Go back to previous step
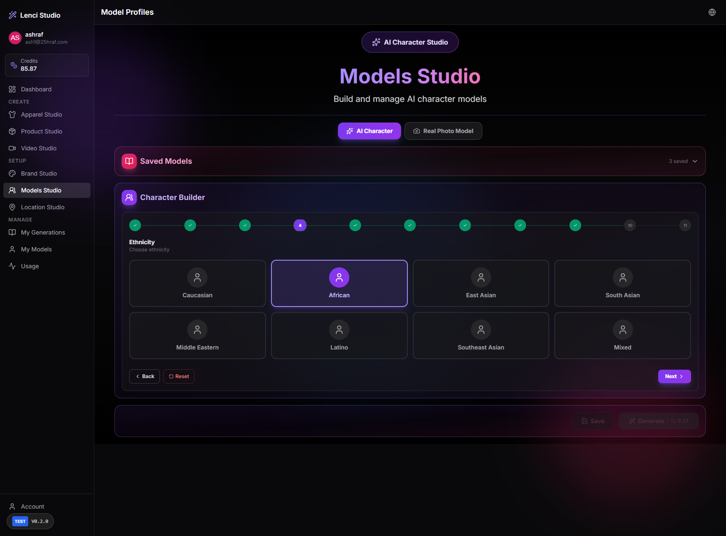Screen dimensions: 726x536 (144, 376)
